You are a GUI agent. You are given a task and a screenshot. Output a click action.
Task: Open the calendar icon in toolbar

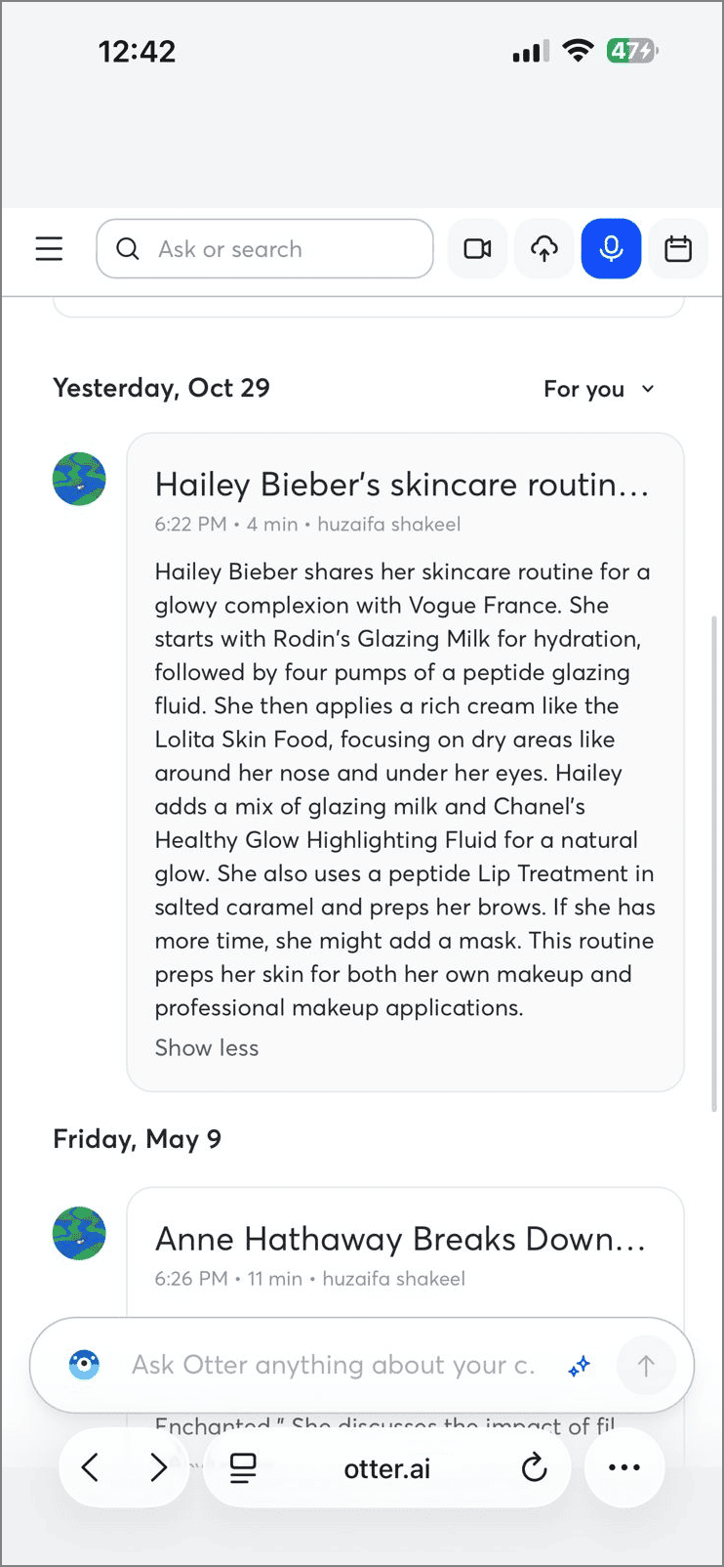click(678, 249)
